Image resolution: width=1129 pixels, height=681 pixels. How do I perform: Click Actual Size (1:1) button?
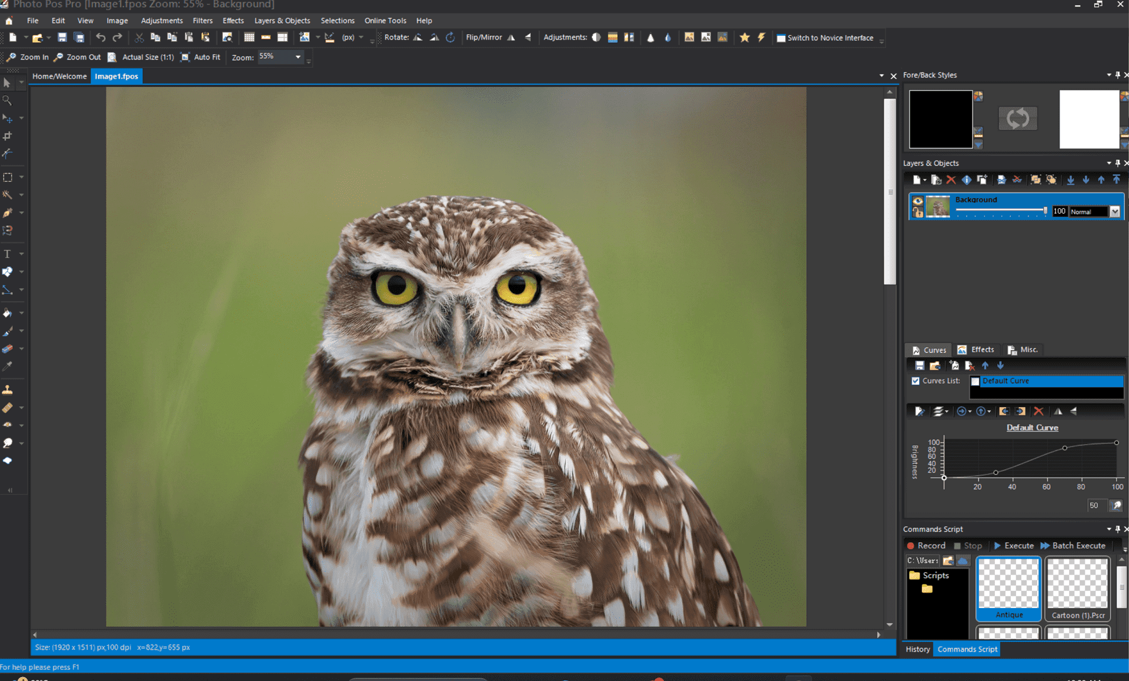[x=141, y=57]
